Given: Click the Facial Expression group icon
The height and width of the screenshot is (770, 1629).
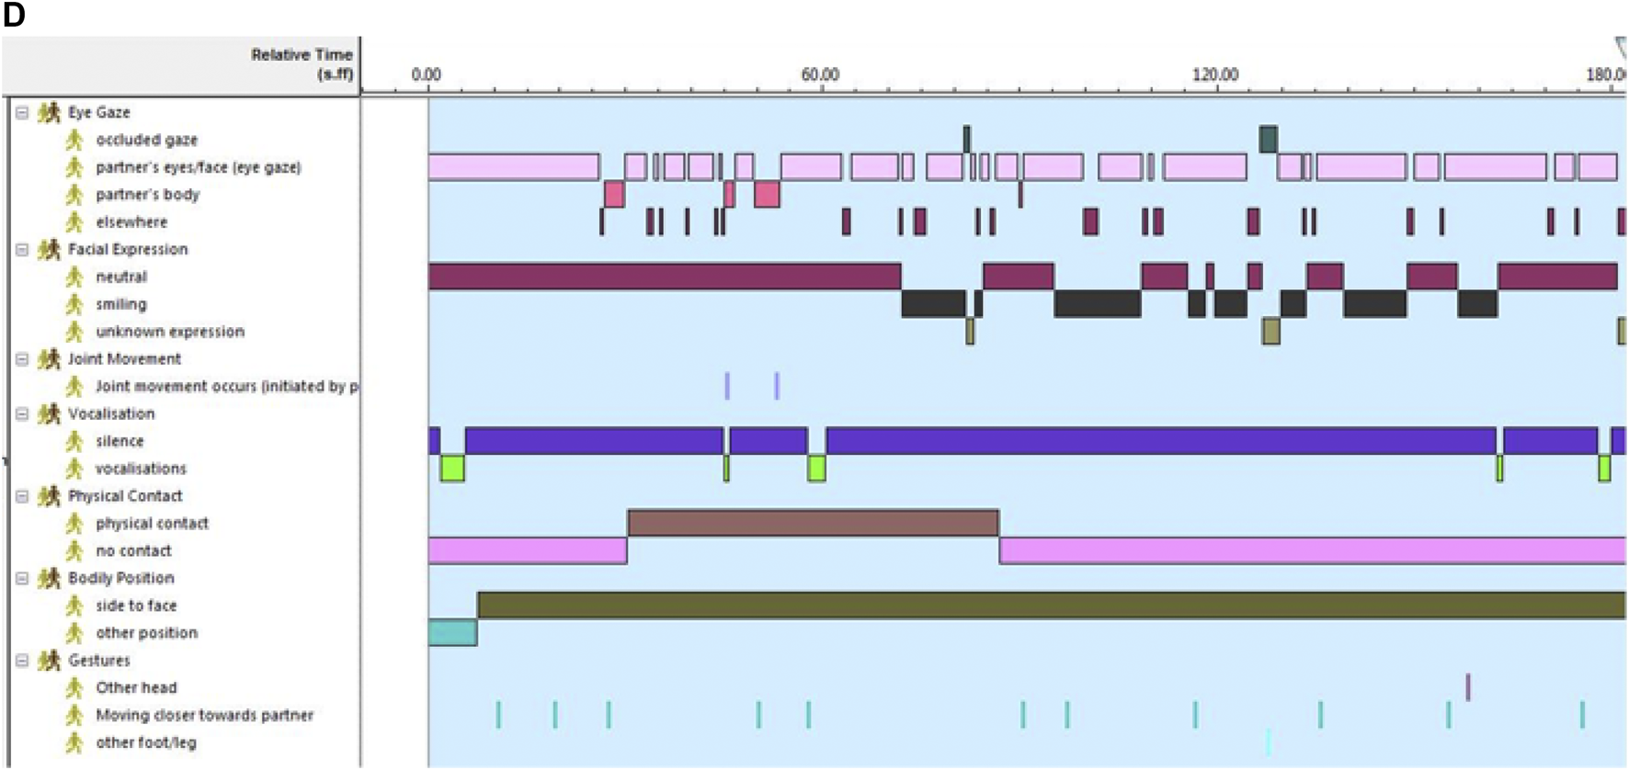Looking at the screenshot, I should 49,249.
